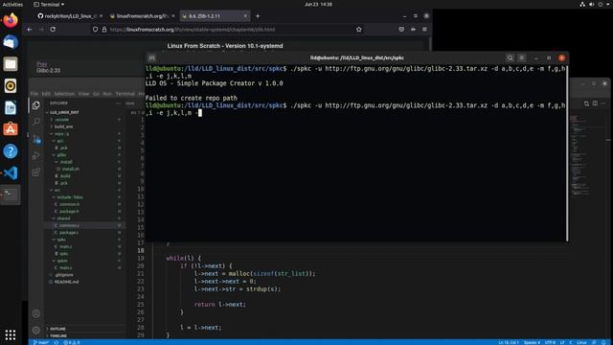Open Firefox application menu

click(424, 30)
